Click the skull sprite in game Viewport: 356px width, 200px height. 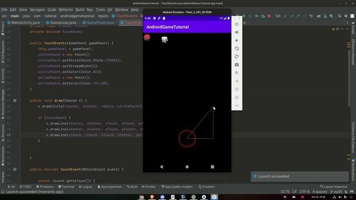click(165, 39)
